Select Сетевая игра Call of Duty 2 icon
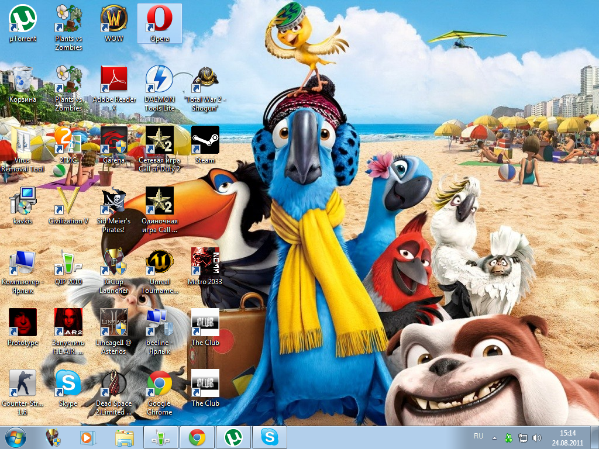The image size is (599, 449). pyautogui.click(x=159, y=150)
